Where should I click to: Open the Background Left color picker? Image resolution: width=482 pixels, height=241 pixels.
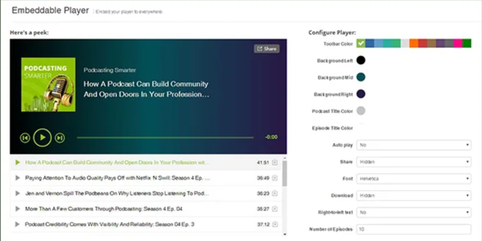point(361,60)
